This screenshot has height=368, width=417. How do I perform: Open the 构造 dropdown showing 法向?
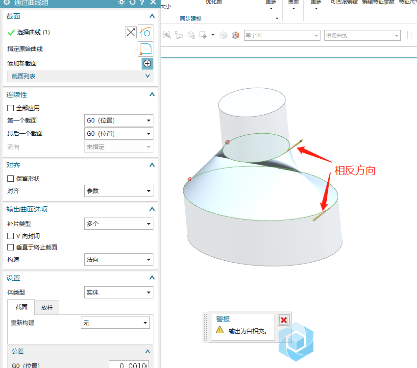119,260
